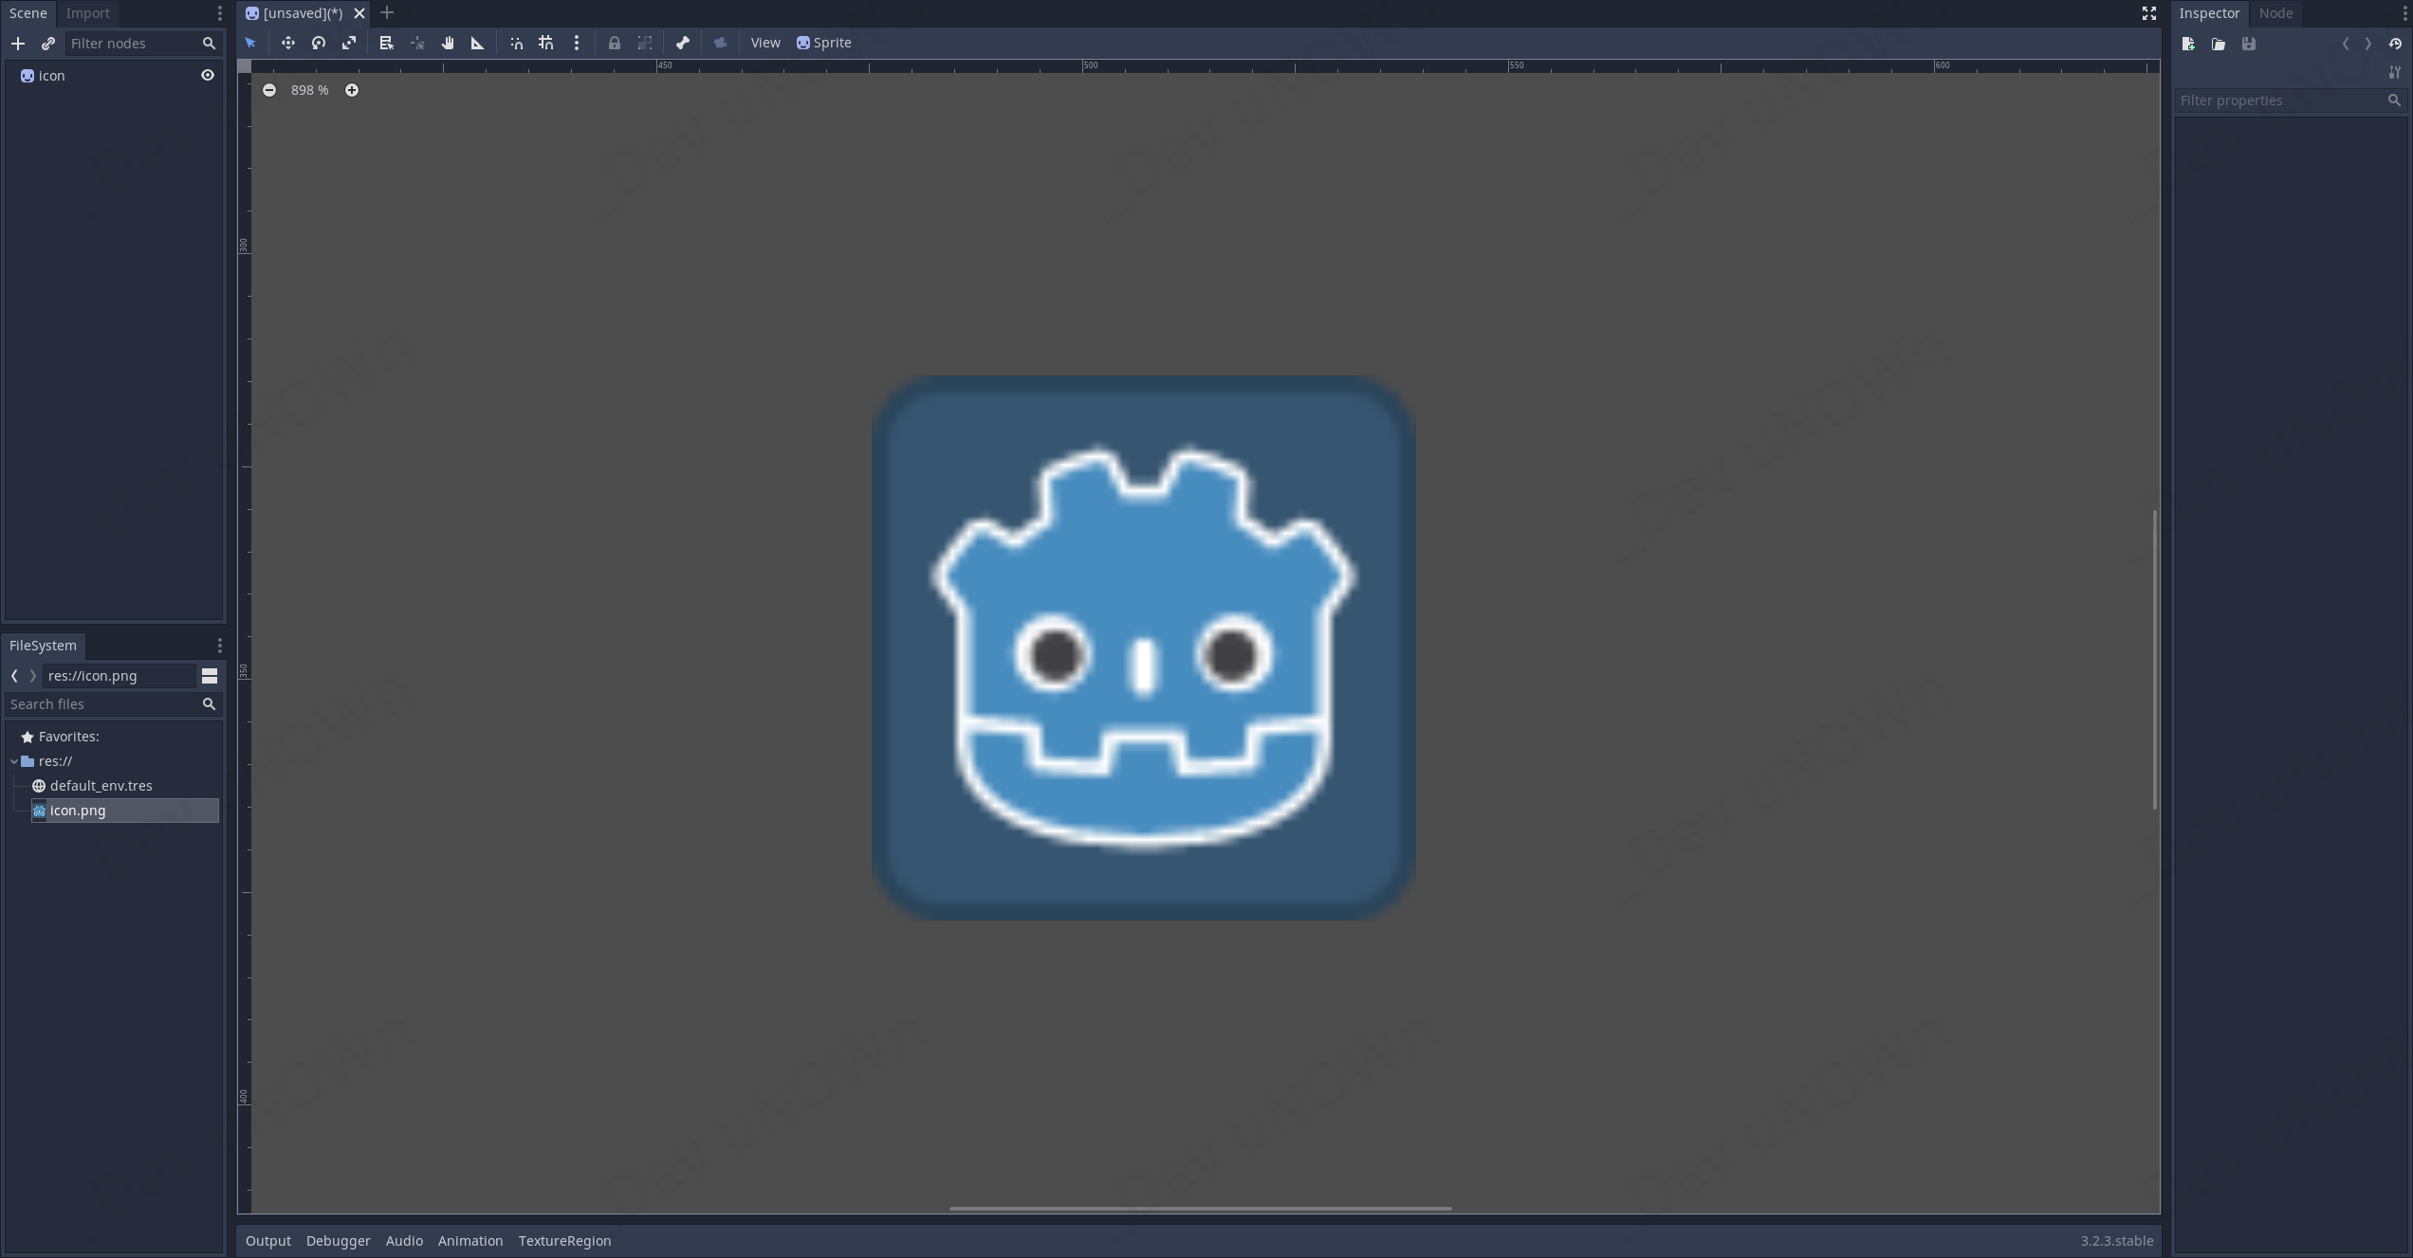Click the lock selected object icon
The image size is (2413, 1258).
click(615, 43)
